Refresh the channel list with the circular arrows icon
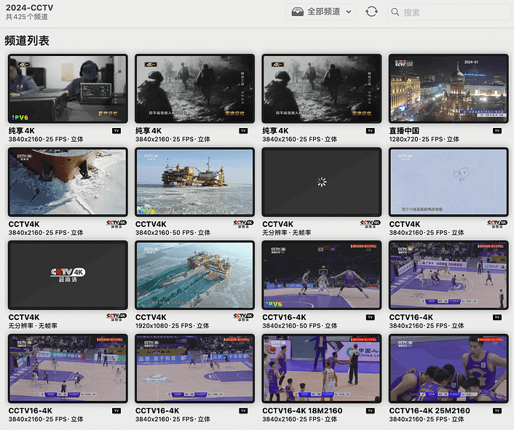The height and width of the screenshot is (430, 514). tap(371, 12)
